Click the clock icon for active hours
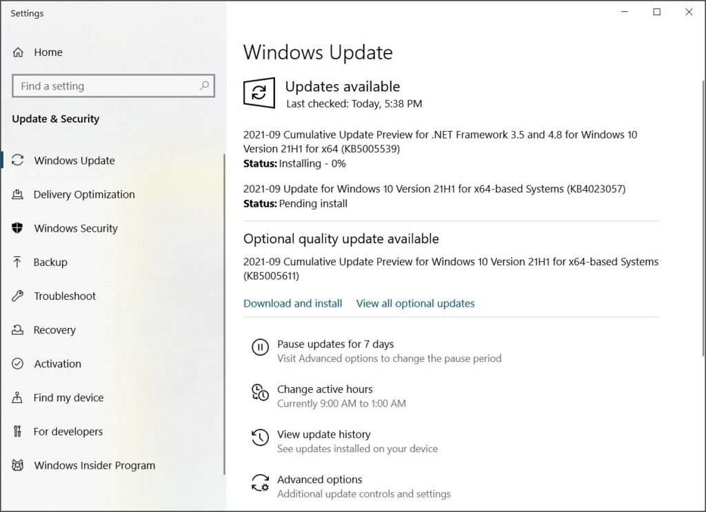The image size is (706, 512). 260,392
